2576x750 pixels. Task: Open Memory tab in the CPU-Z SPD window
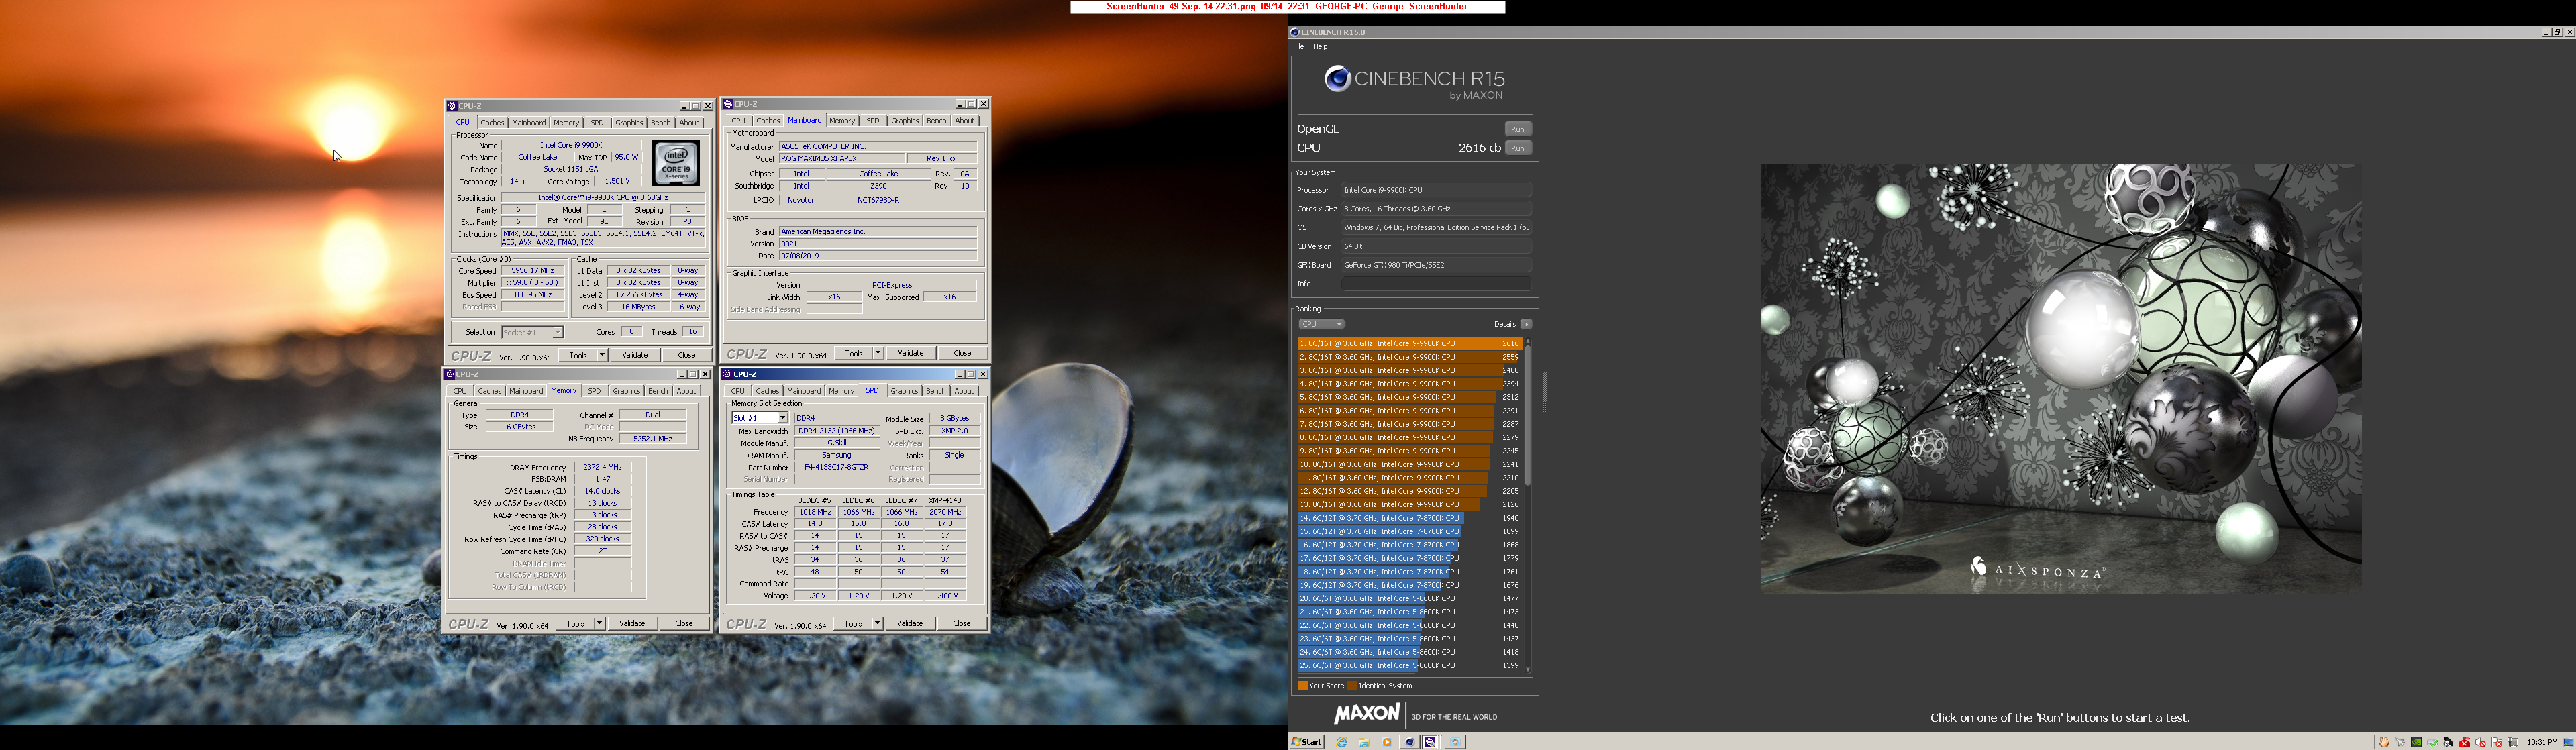(x=841, y=391)
